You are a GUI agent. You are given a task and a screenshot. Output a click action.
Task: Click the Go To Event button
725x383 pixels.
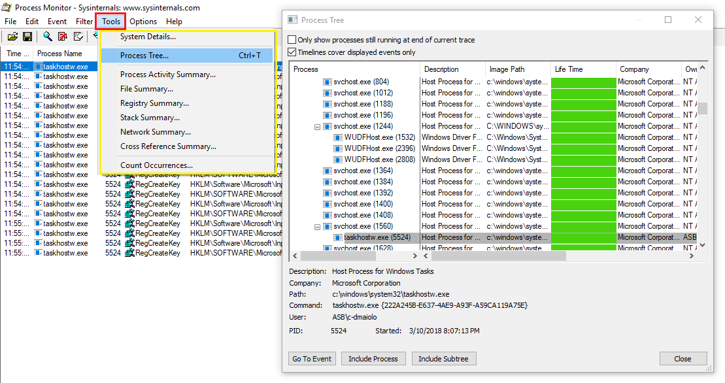(312, 359)
